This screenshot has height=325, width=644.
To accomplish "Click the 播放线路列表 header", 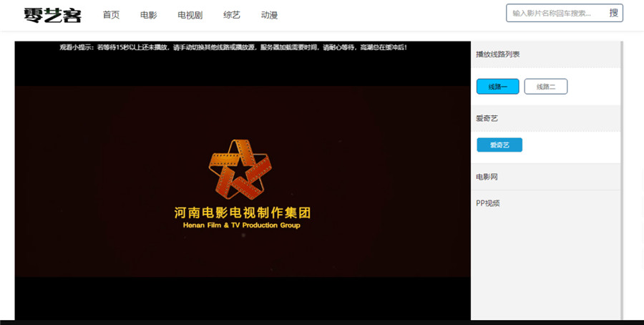I will [x=546, y=54].
